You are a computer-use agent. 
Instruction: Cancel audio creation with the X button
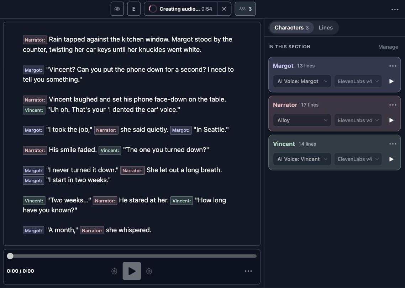click(224, 9)
